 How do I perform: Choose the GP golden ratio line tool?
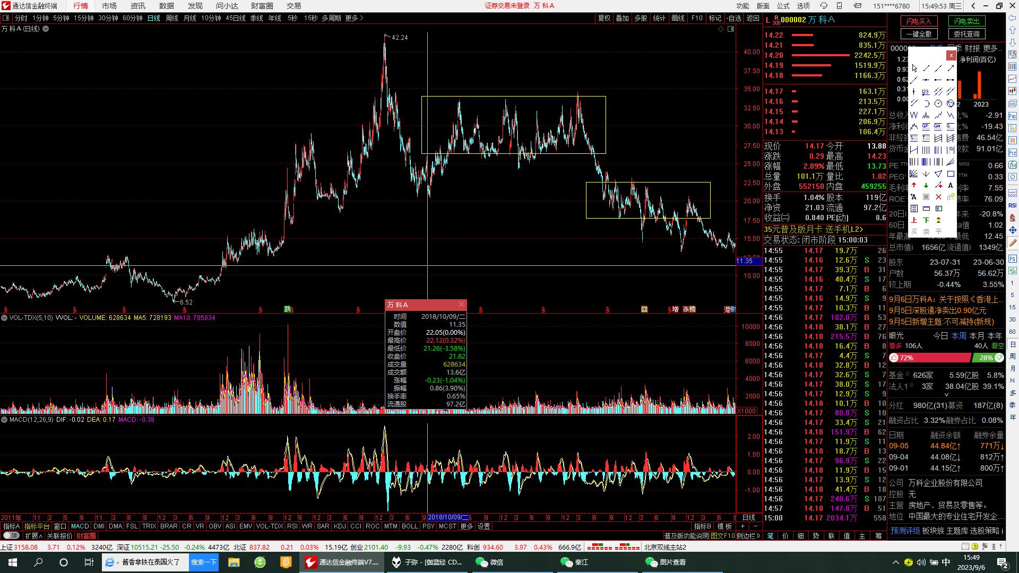coord(926,126)
